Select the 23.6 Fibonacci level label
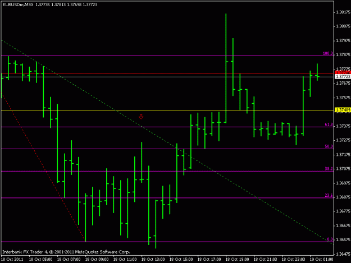The width and height of the screenshot is (351, 263). pyautogui.click(x=329, y=195)
